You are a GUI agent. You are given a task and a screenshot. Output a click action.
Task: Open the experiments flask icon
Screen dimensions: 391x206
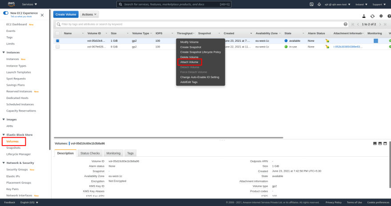click(364, 16)
